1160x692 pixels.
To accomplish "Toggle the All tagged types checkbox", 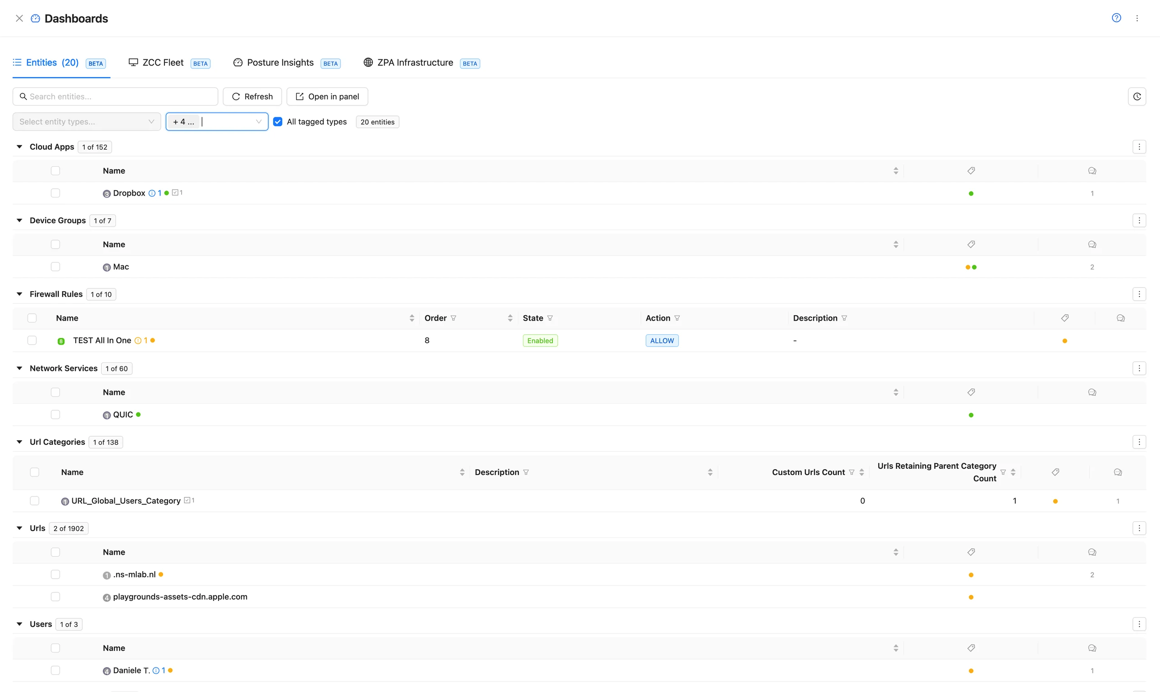I will [x=277, y=122].
